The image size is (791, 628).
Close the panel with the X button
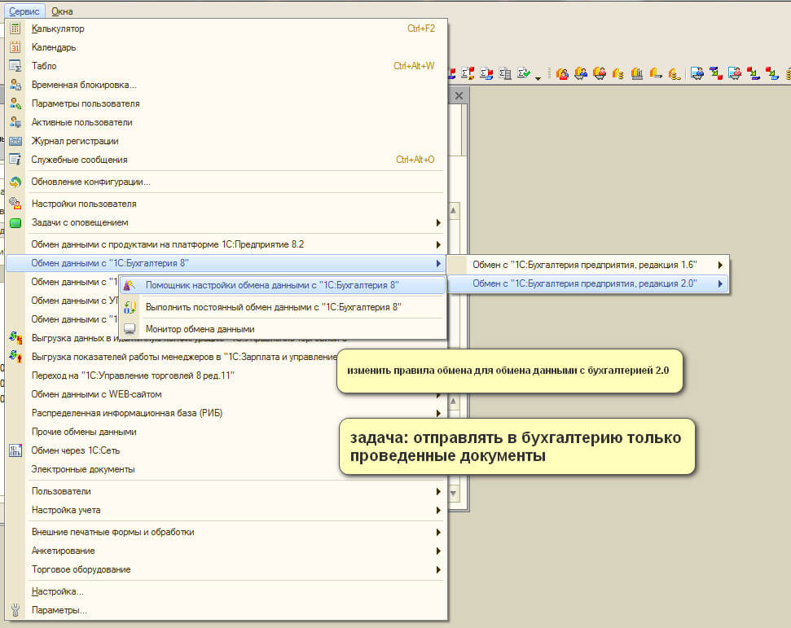[x=459, y=96]
